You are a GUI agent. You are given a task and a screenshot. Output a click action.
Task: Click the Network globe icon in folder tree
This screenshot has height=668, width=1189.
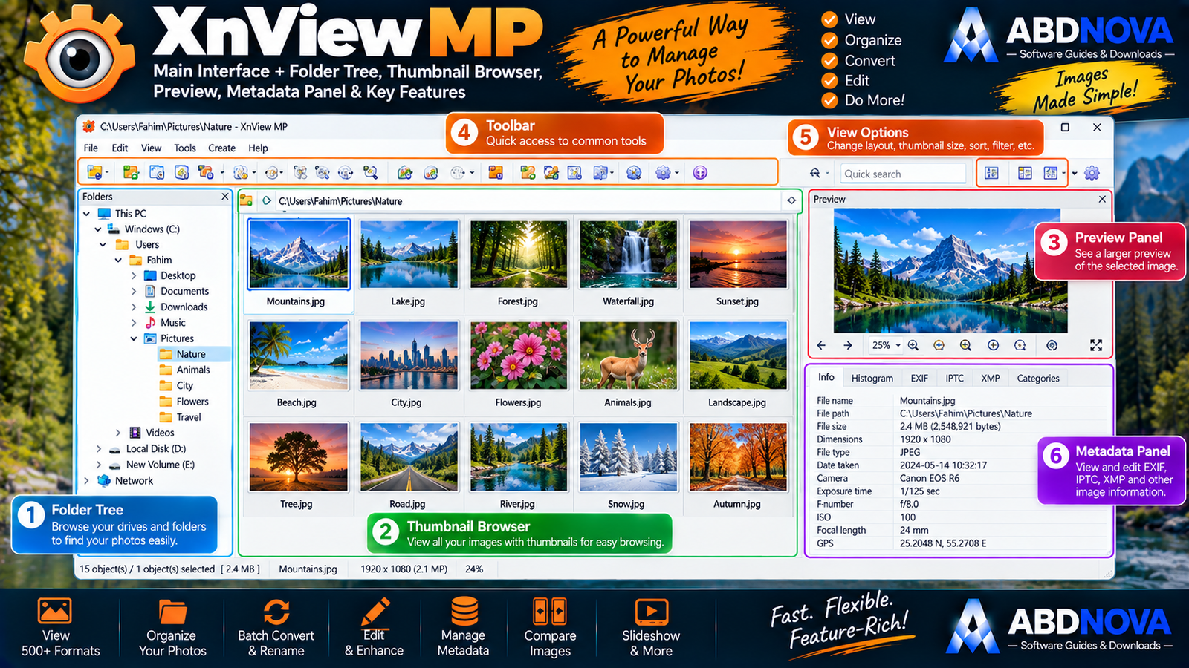(104, 481)
